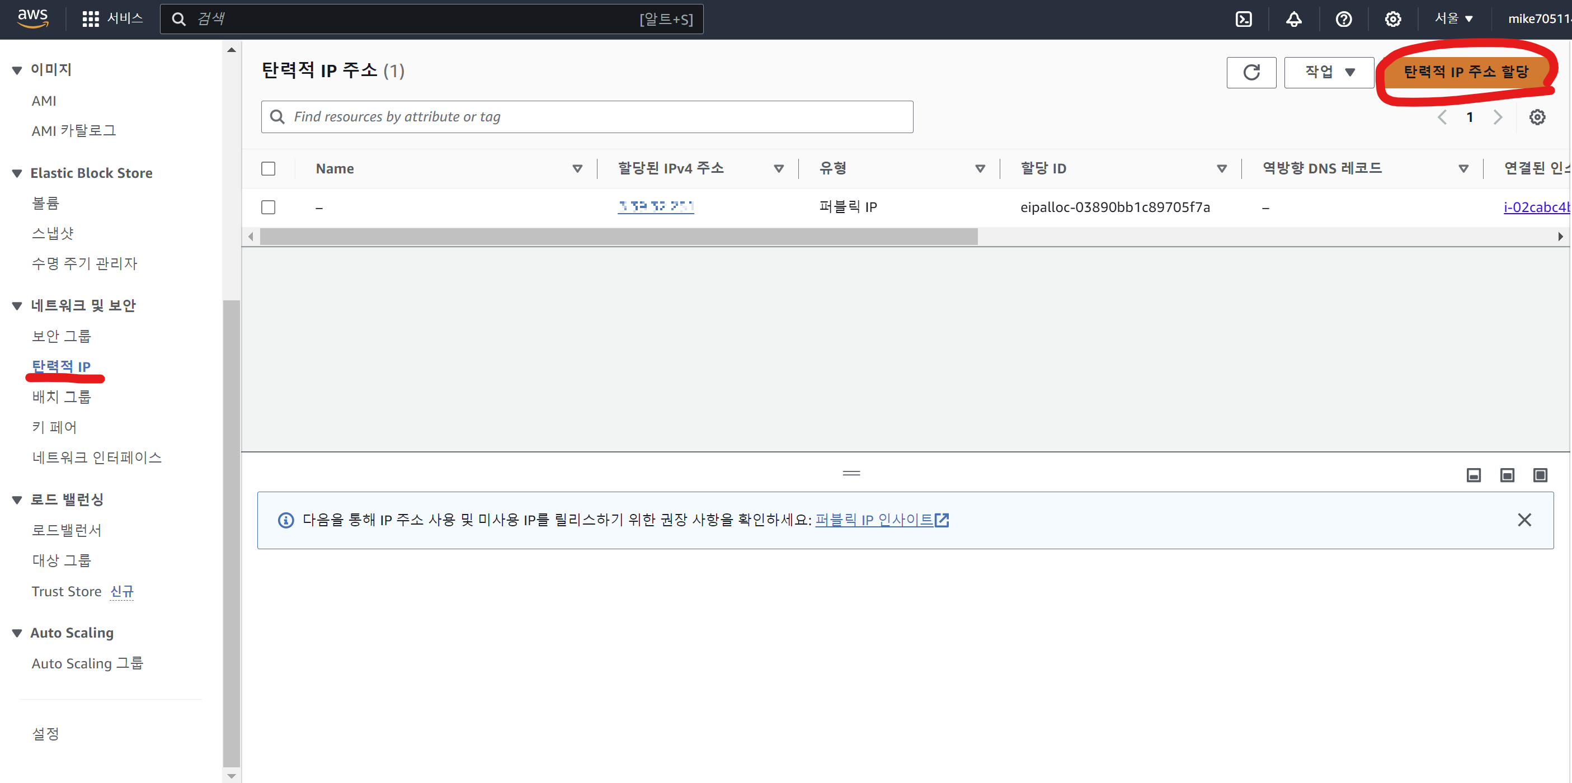Open AWS CloudShell terminal icon
The height and width of the screenshot is (783, 1572).
tap(1243, 20)
